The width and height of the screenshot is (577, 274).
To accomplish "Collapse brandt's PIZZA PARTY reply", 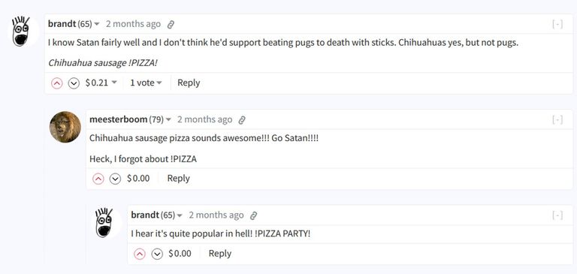I will (x=557, y=215).
